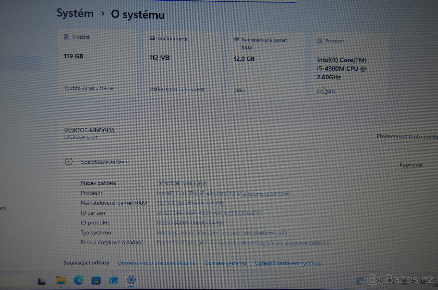This screenshot has height=290, width=438.
Task: Open Microsoft Store from the taskbar
Action: coord(96,281)
